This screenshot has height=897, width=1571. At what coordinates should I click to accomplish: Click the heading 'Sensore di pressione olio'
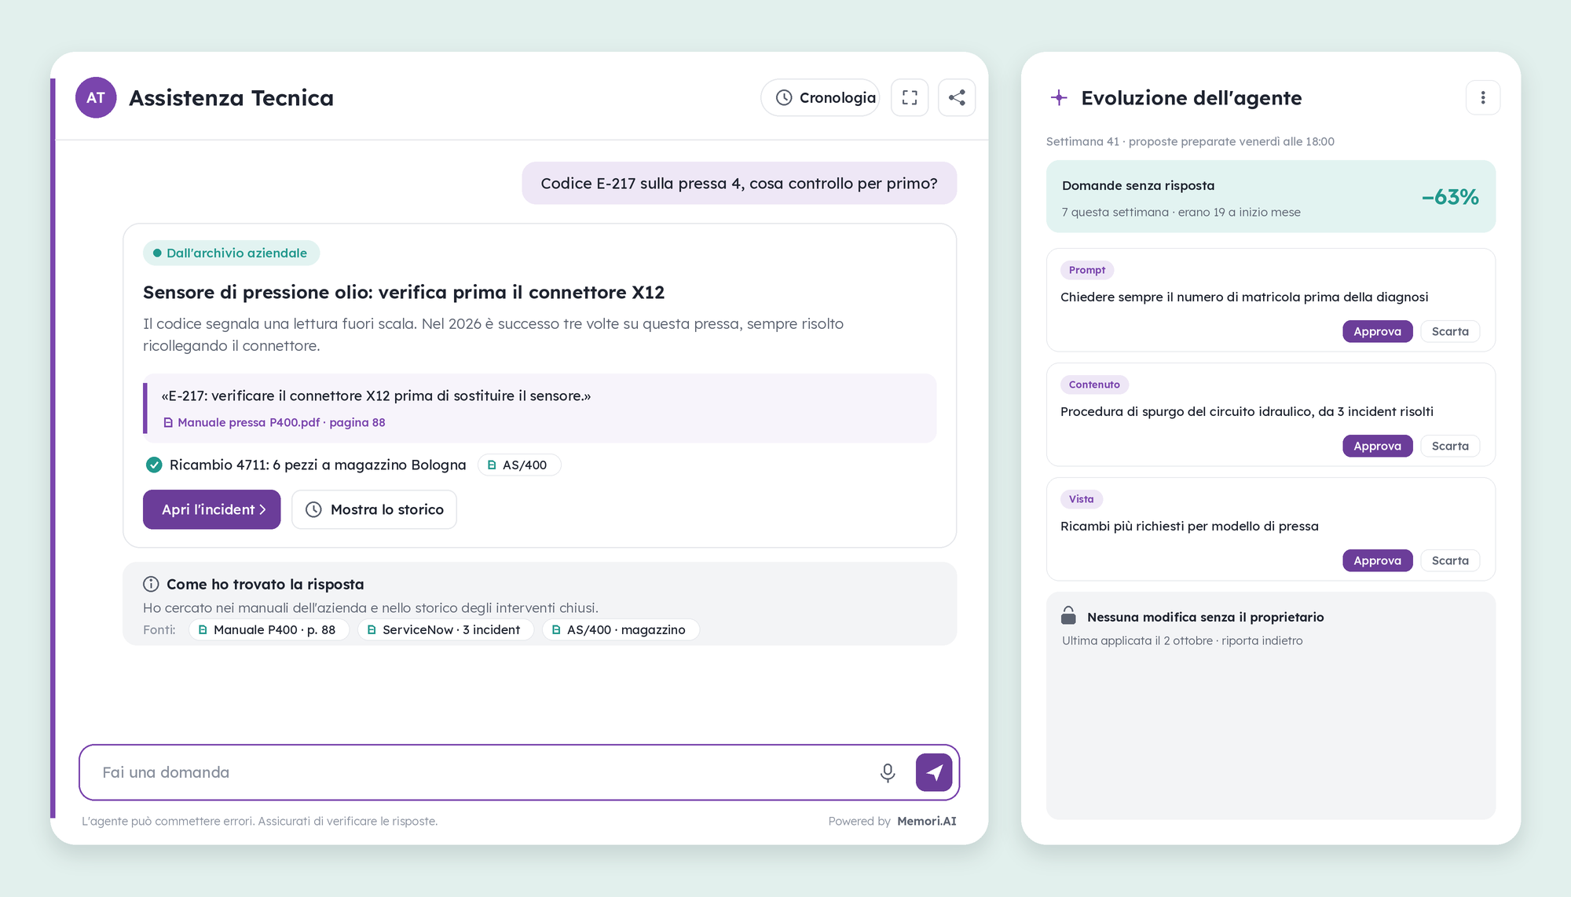404,292
